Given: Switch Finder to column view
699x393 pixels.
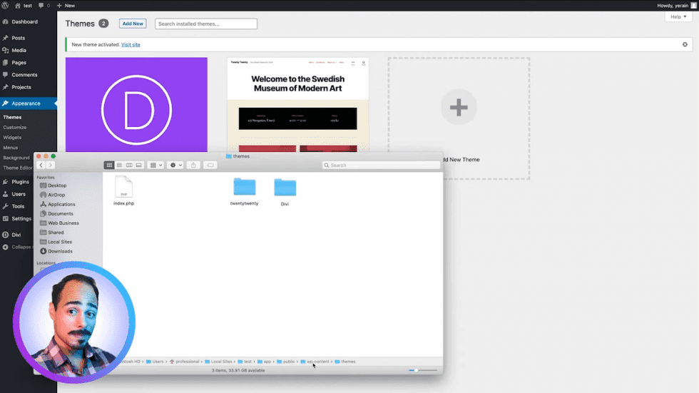Looking at the screenshot, I should pos(129,165).
